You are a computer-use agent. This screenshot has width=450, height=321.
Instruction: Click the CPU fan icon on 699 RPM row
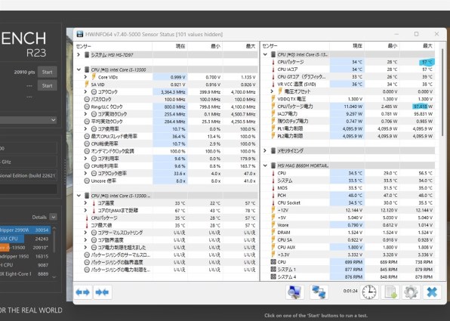coord(273,262)
